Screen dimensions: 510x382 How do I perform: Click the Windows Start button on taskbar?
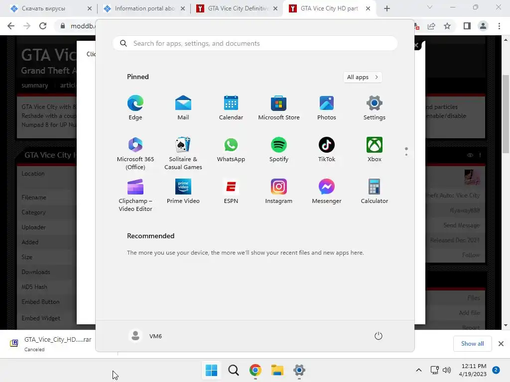pyautogui.click(x=211, y=370)
